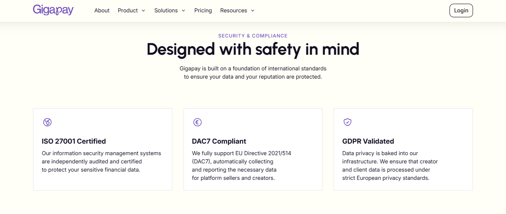Open the Product menu

pos(132,10)
